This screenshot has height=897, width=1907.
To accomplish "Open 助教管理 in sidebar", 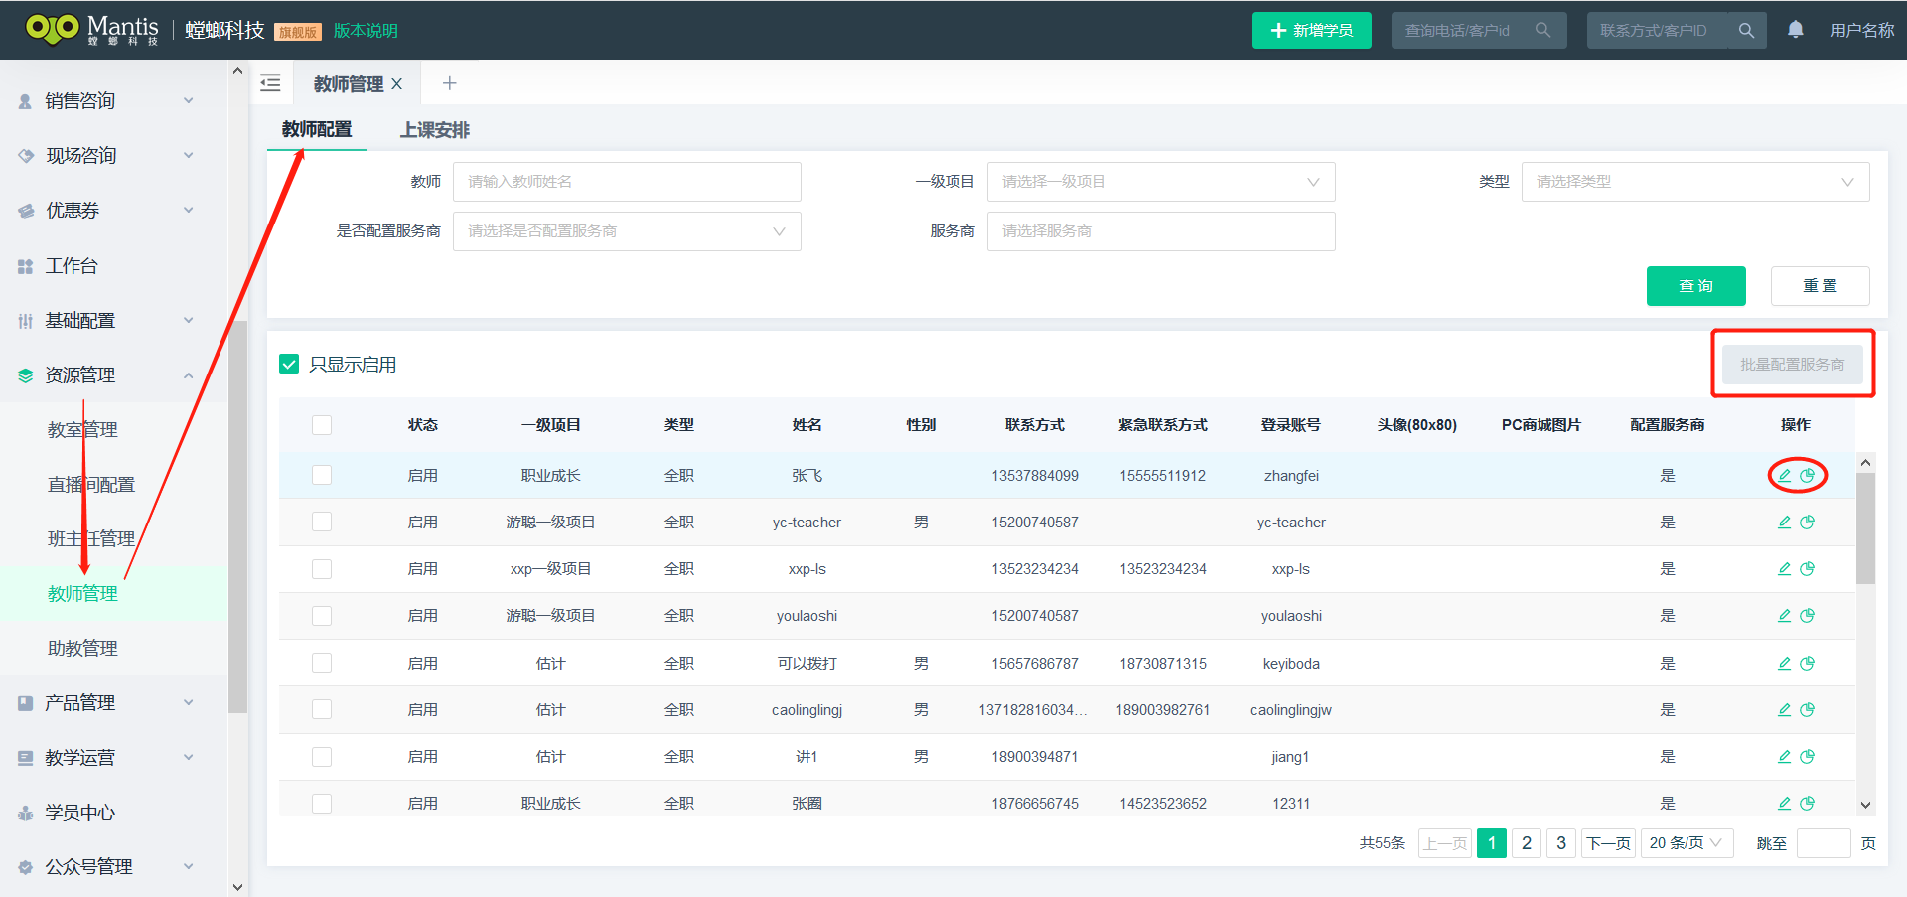I will 82,649.
